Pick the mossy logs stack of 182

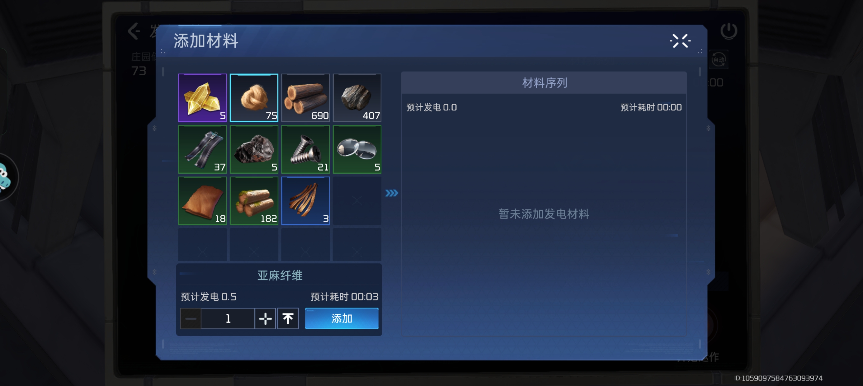(254, 201)
